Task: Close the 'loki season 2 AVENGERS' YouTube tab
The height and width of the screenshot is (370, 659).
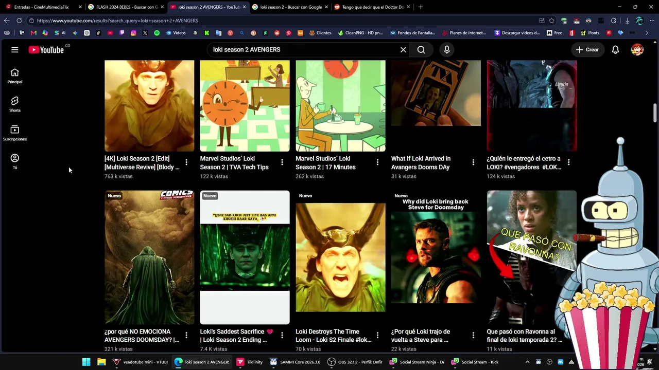Action: coord(244,7)
